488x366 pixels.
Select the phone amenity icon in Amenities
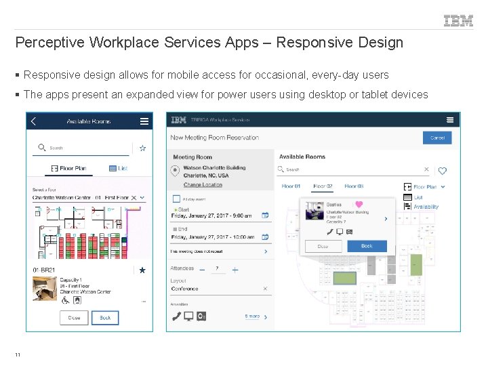[x=176, y=317]
